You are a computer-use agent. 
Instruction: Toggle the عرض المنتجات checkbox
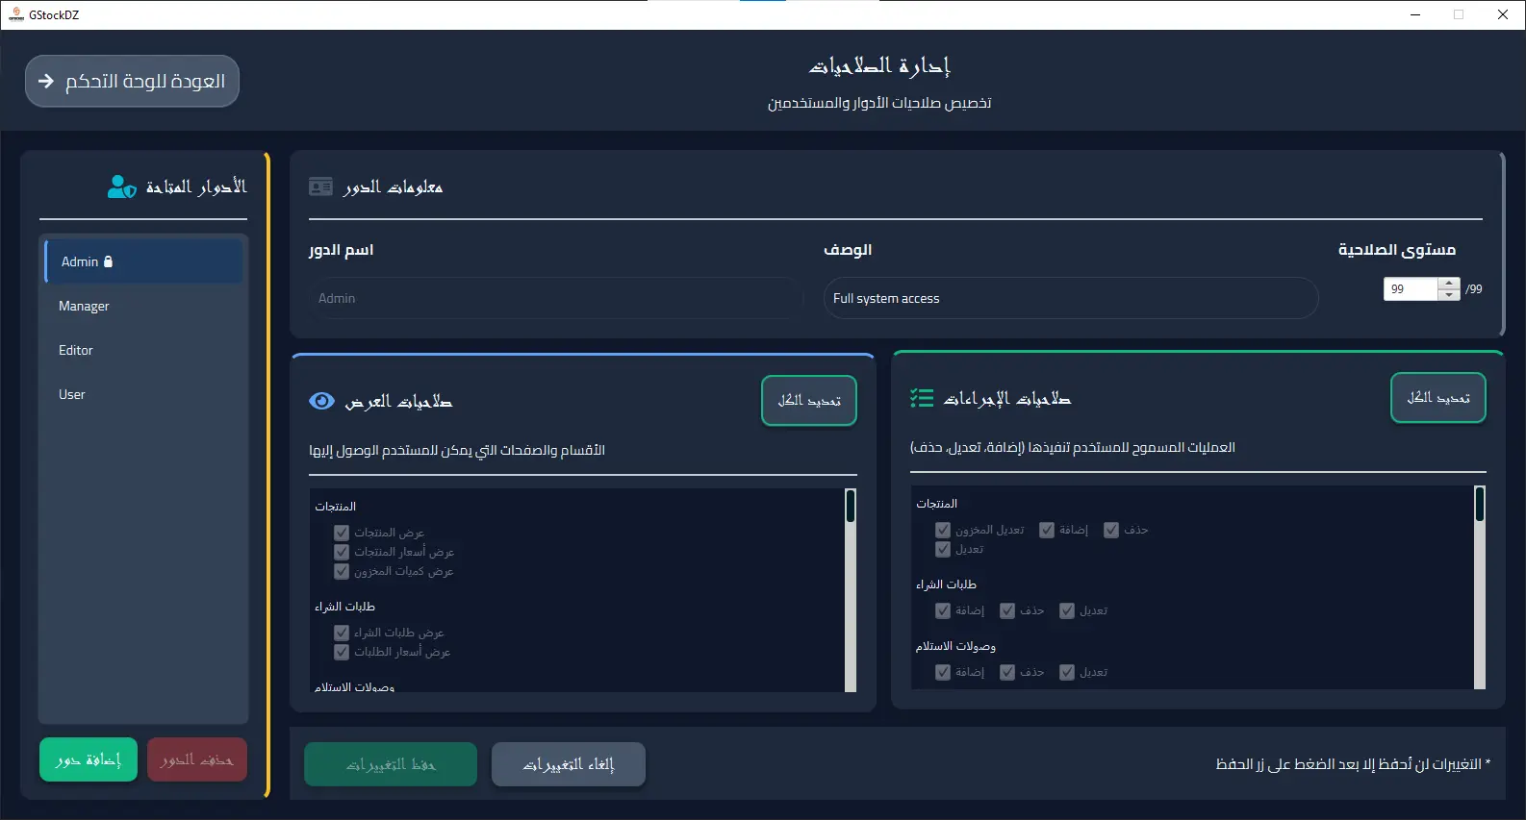pos(342,533)
